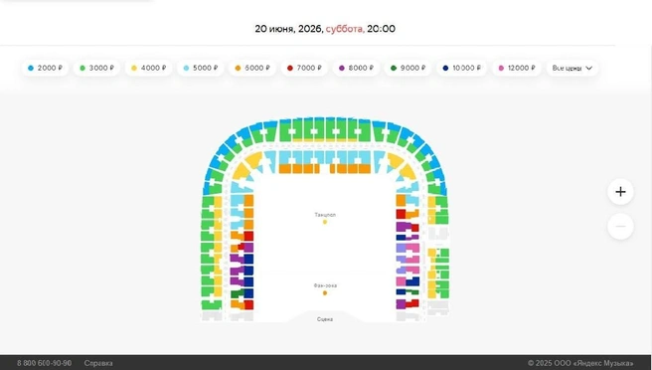
Task: Expand the Все цены dropdown
Action: pos(572,68)
